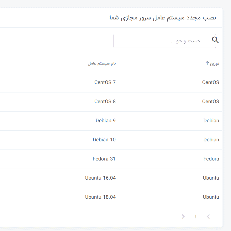The image size is (231, 231).
Task: Select the CentOS 7 row name
Action: (x=105, y=82)
